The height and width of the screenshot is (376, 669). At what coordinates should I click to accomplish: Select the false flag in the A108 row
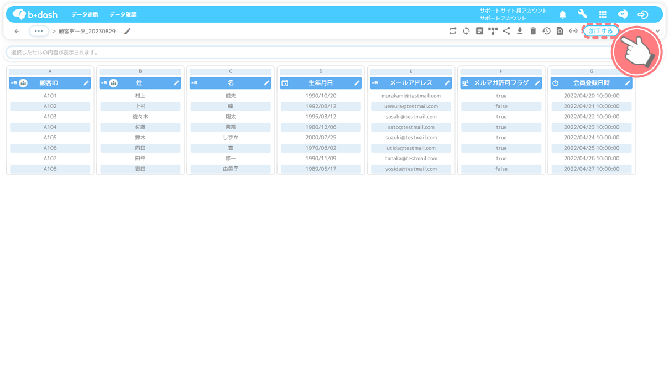click(501, 169)
